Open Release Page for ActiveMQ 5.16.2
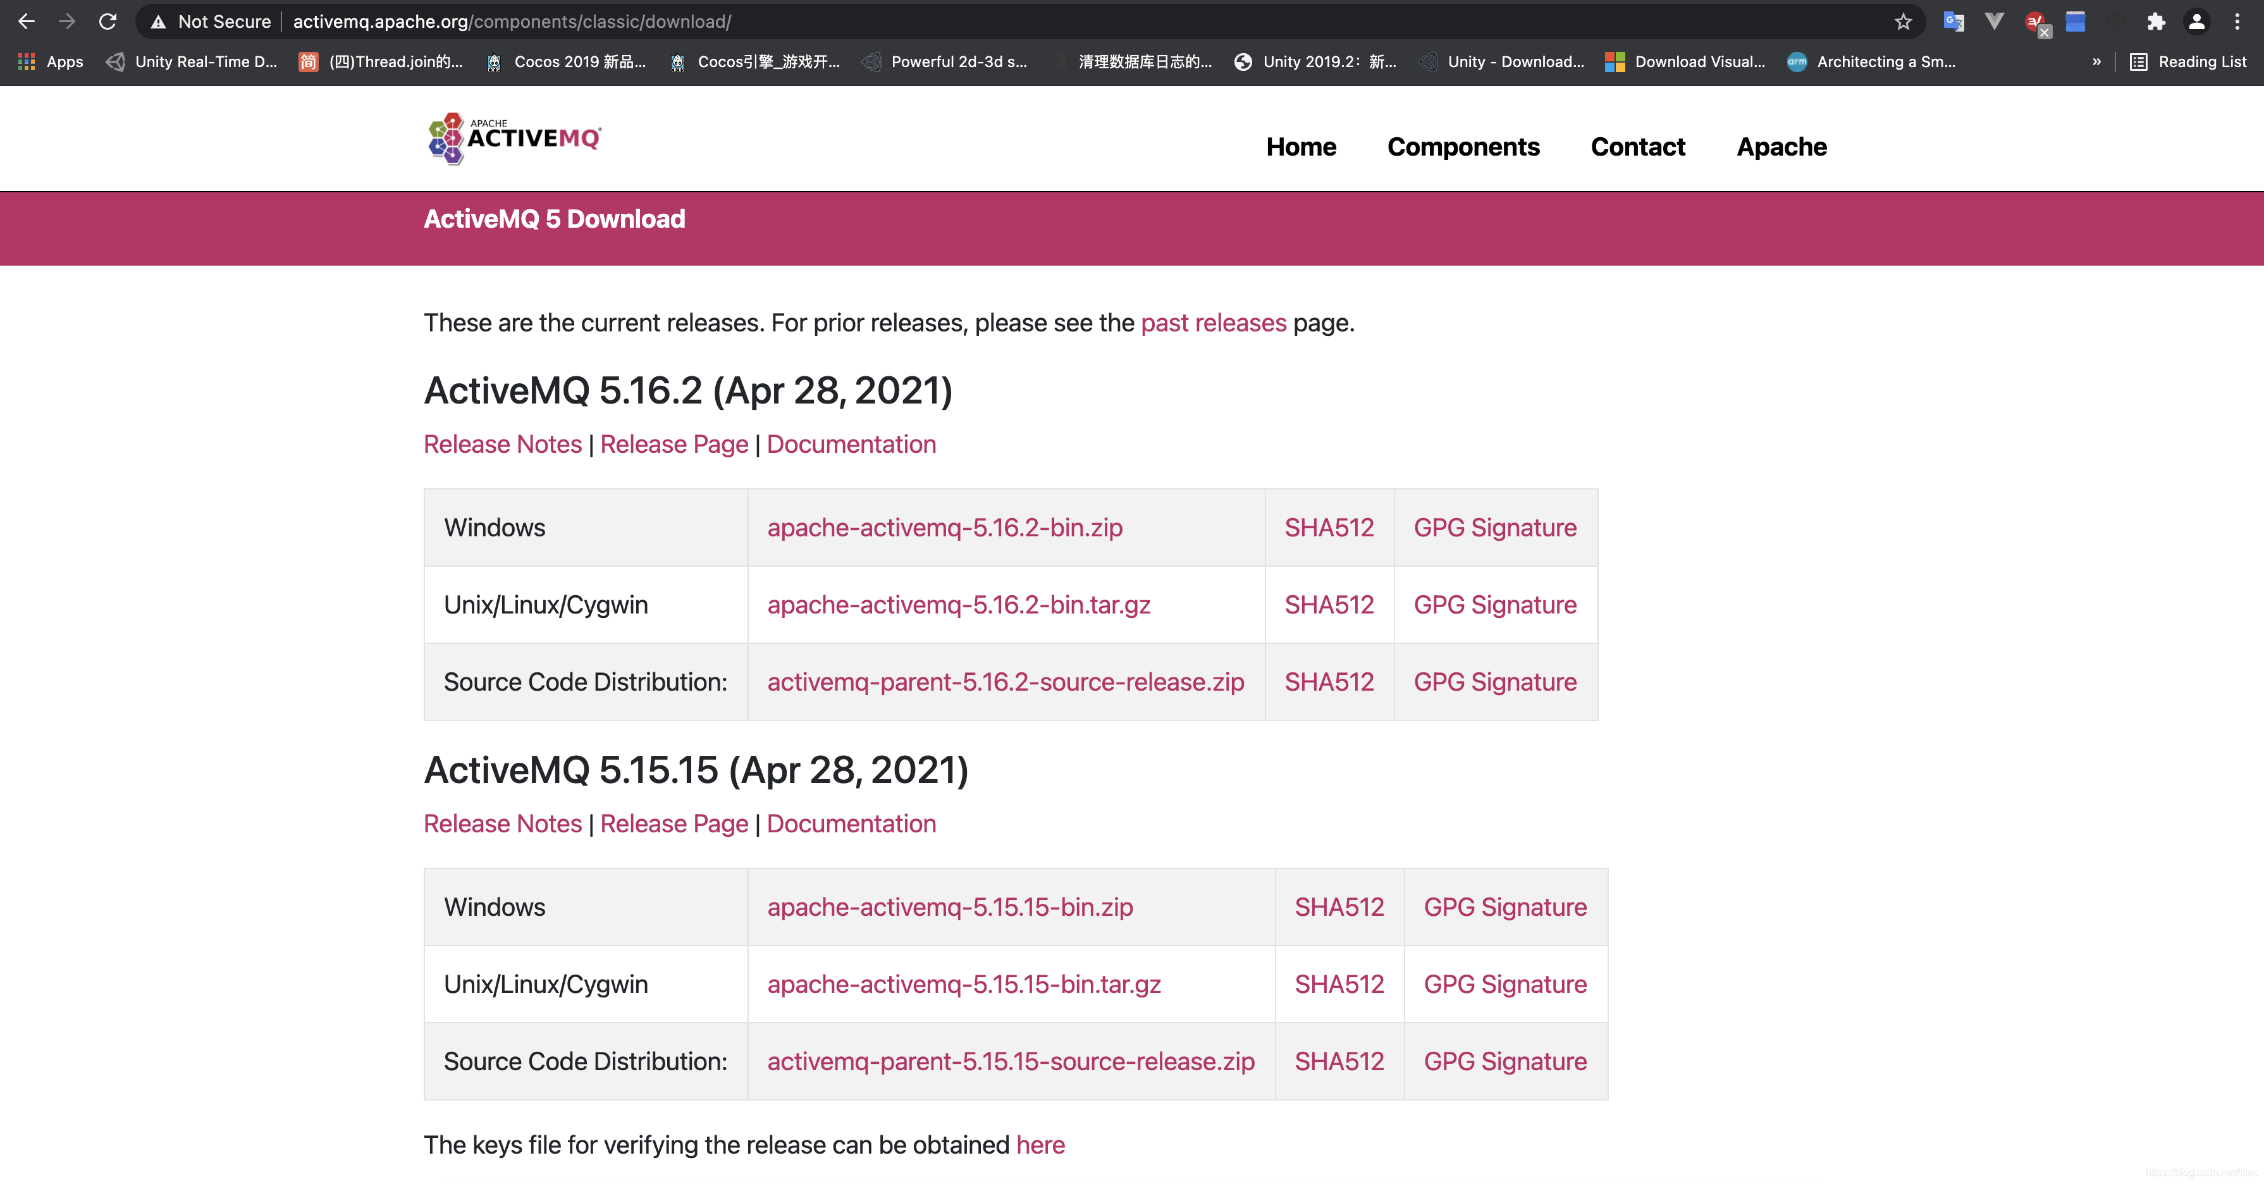Image resolution: width=2264 pixels, height=1184 pixels. point(674,444)
